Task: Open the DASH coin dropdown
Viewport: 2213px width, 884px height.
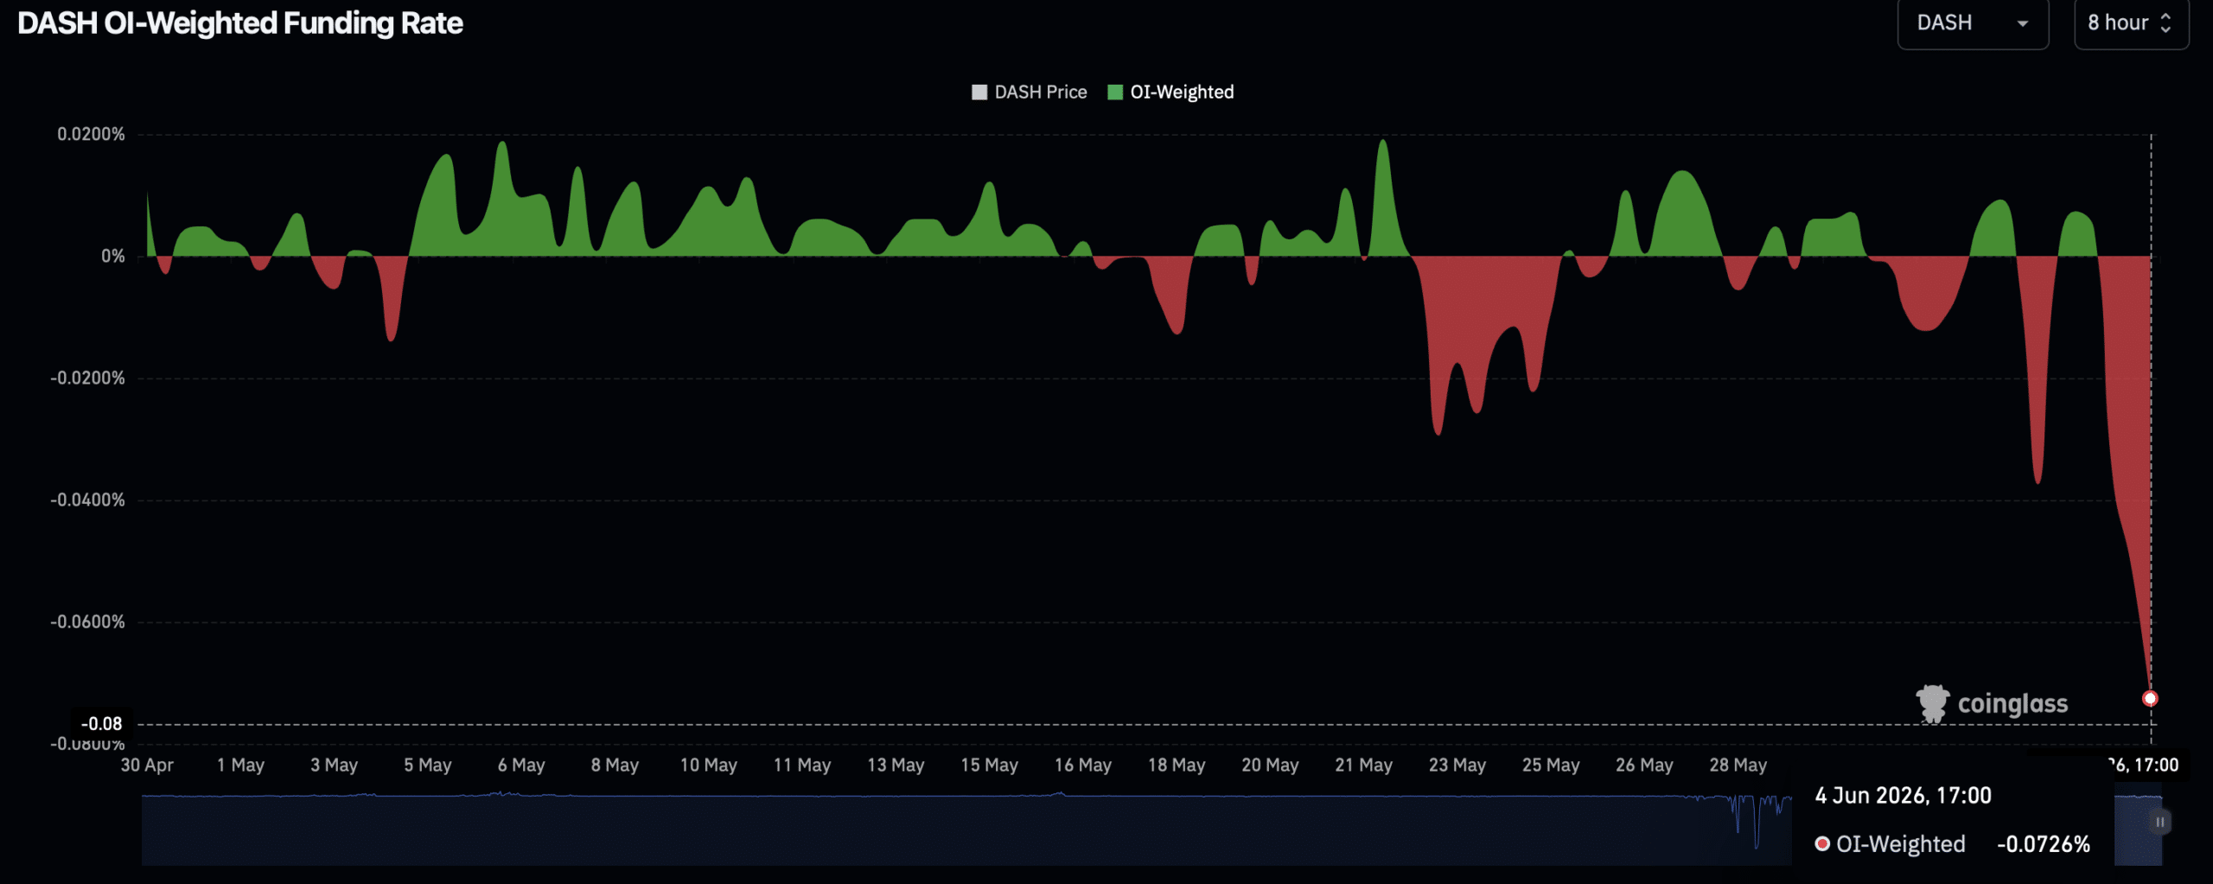Action: (x=1972, y=23)
